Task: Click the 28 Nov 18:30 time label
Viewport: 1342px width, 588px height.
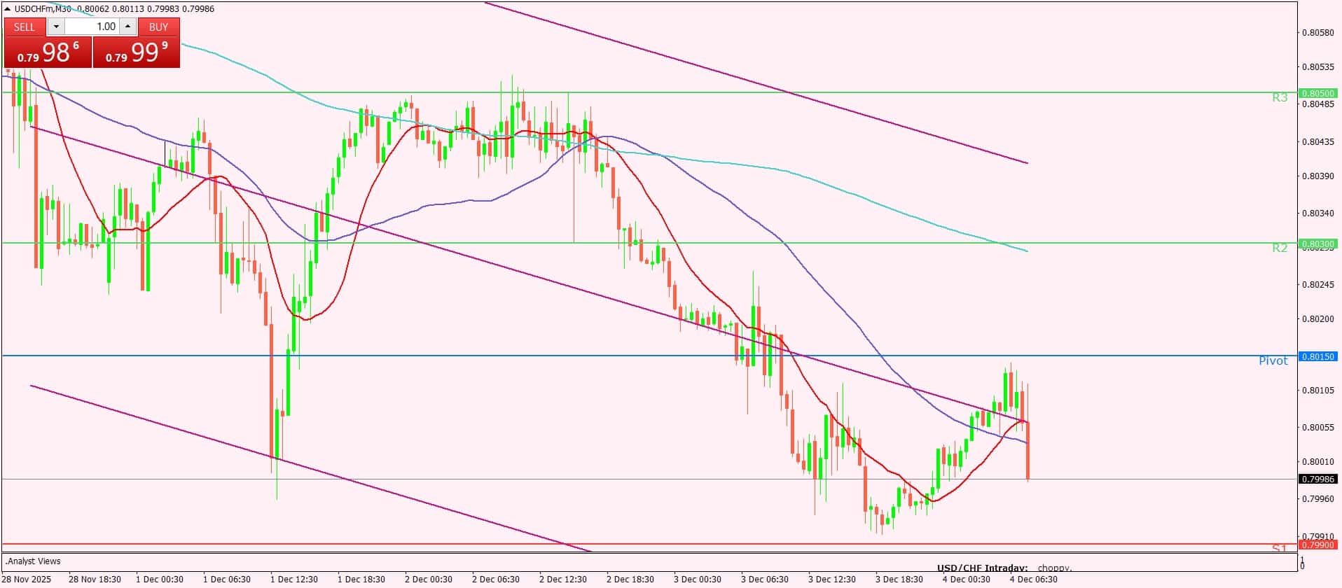Action: coord(95,580)
